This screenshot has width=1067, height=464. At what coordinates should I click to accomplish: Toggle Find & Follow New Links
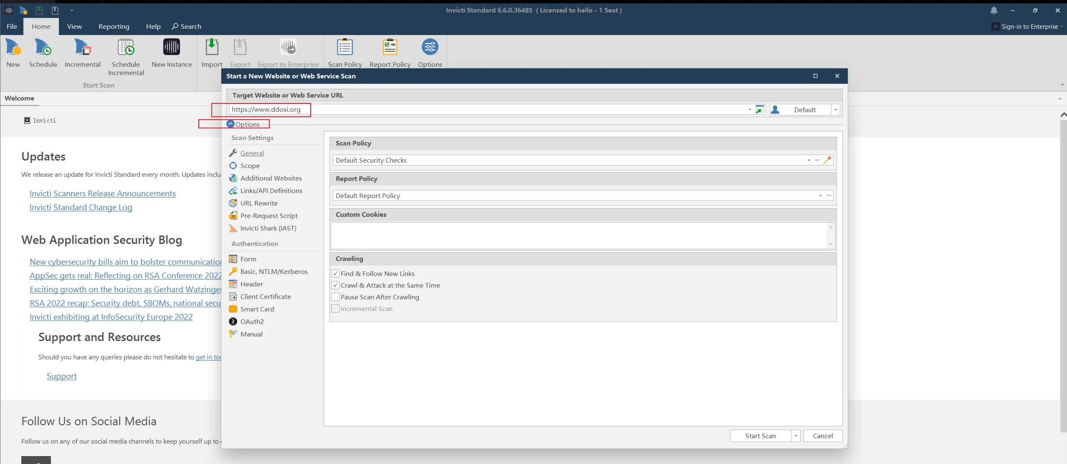point(335,273)
